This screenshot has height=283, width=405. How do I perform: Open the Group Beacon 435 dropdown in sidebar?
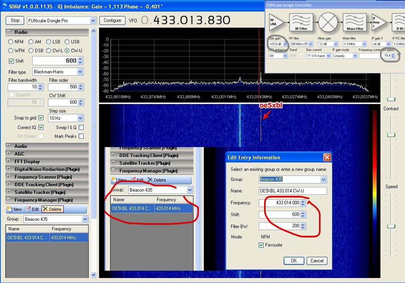(85, 219)
